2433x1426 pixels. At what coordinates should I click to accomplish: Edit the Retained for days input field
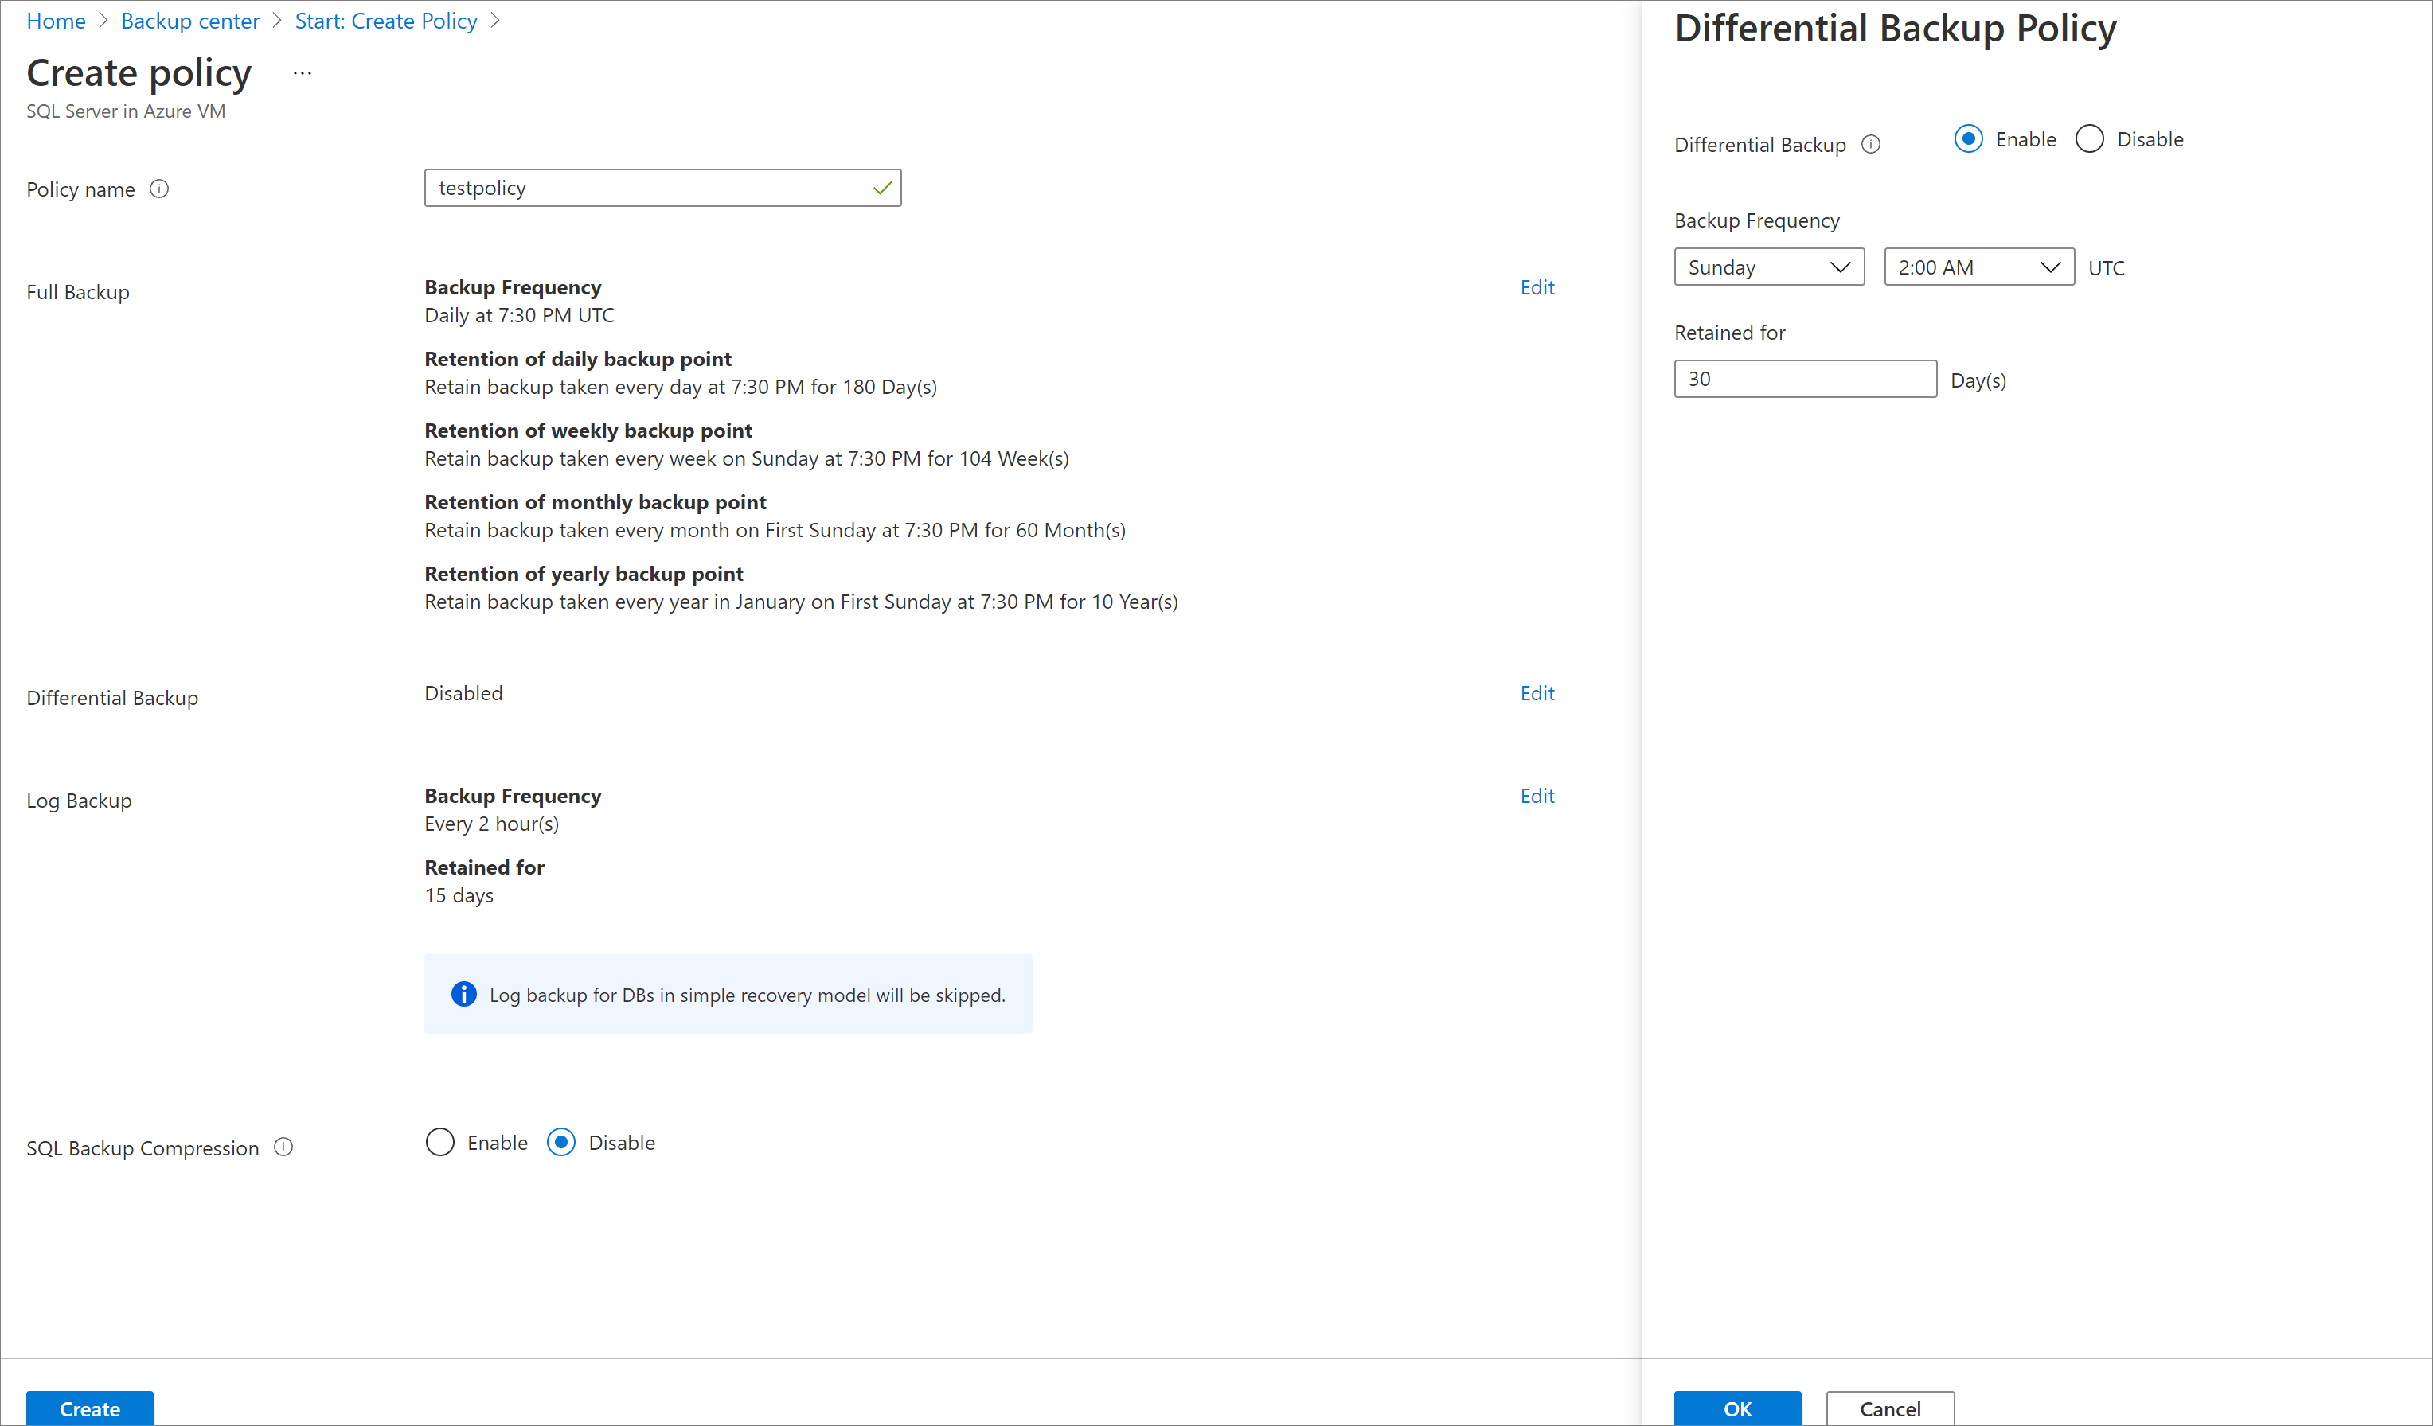[x=1805, y=379]
